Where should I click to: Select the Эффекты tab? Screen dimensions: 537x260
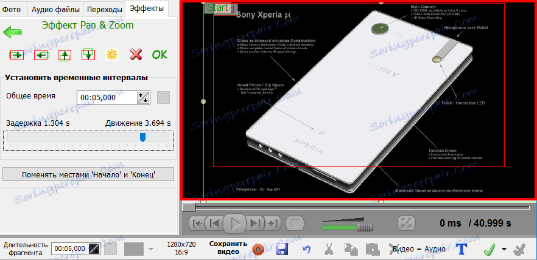pos(147,8)
